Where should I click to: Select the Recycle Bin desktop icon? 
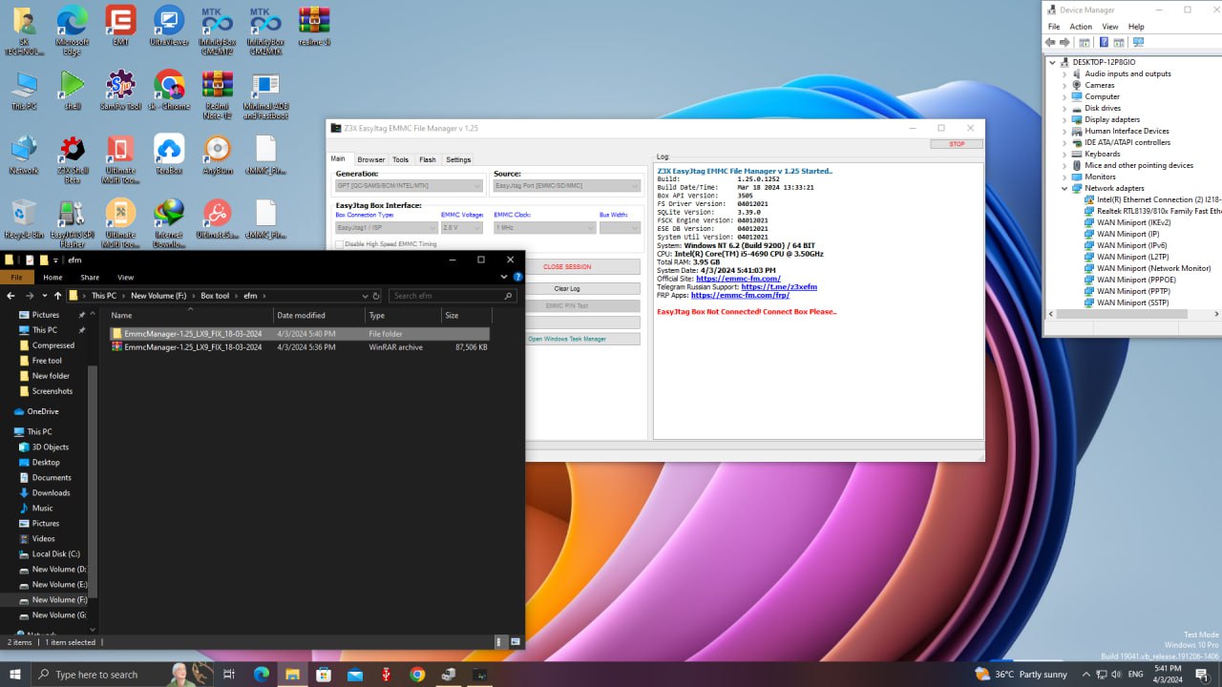[24, 219]
